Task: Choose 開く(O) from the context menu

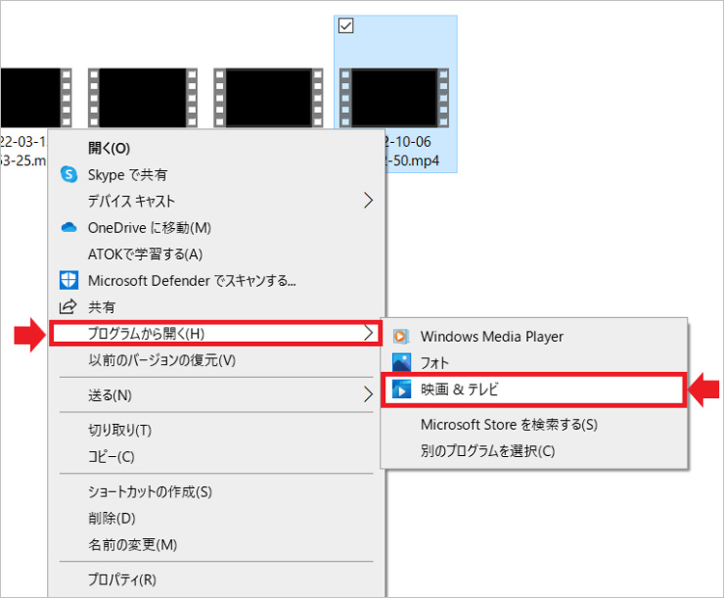Action: 217,148
